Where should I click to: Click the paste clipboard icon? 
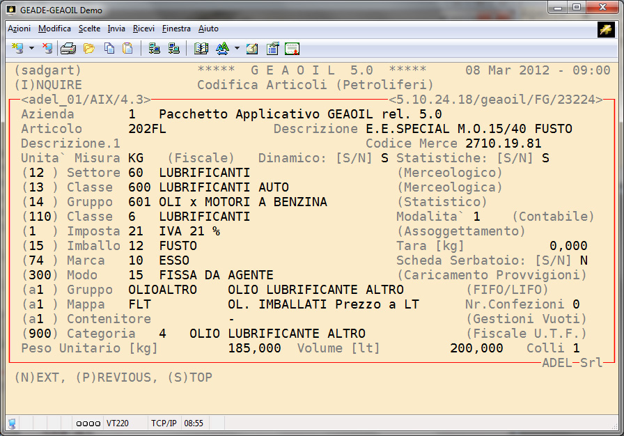click(x=127, y=49)
